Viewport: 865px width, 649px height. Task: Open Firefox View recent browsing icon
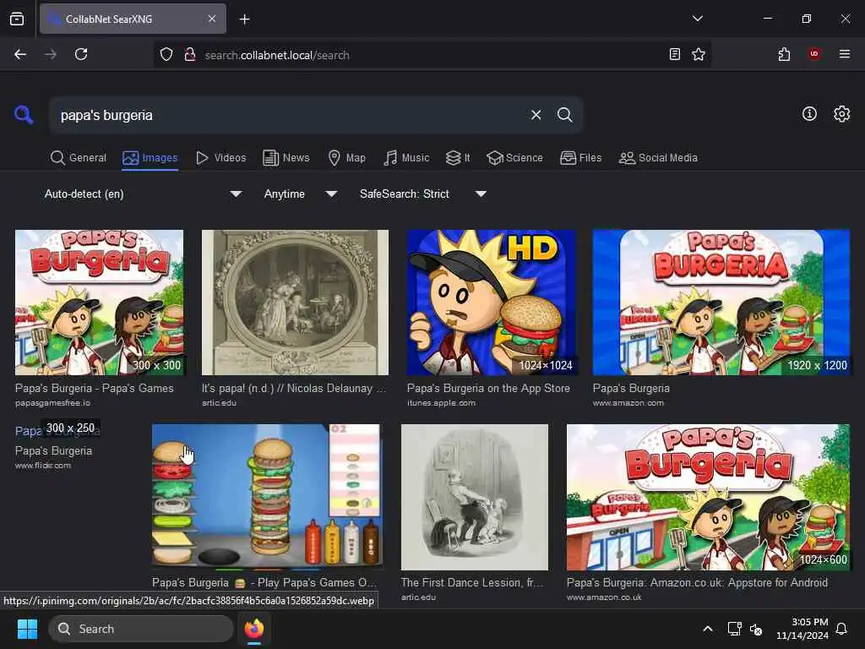(17, 19)
